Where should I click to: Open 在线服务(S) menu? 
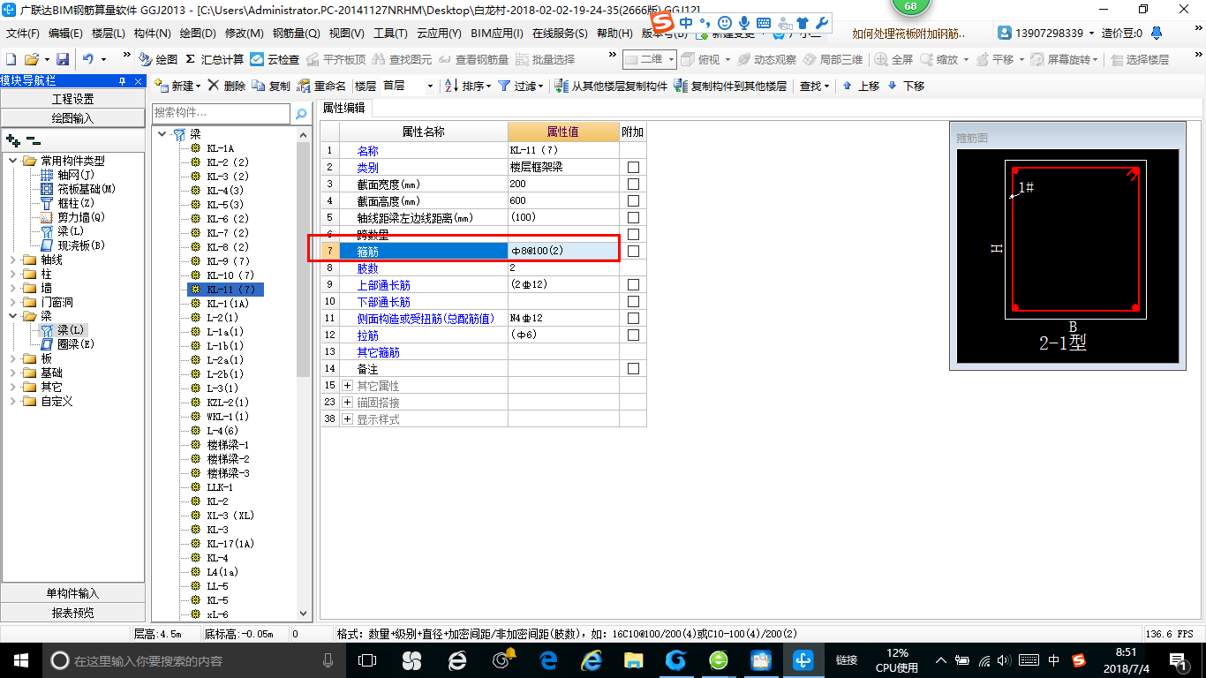click(x=560, y=34)
